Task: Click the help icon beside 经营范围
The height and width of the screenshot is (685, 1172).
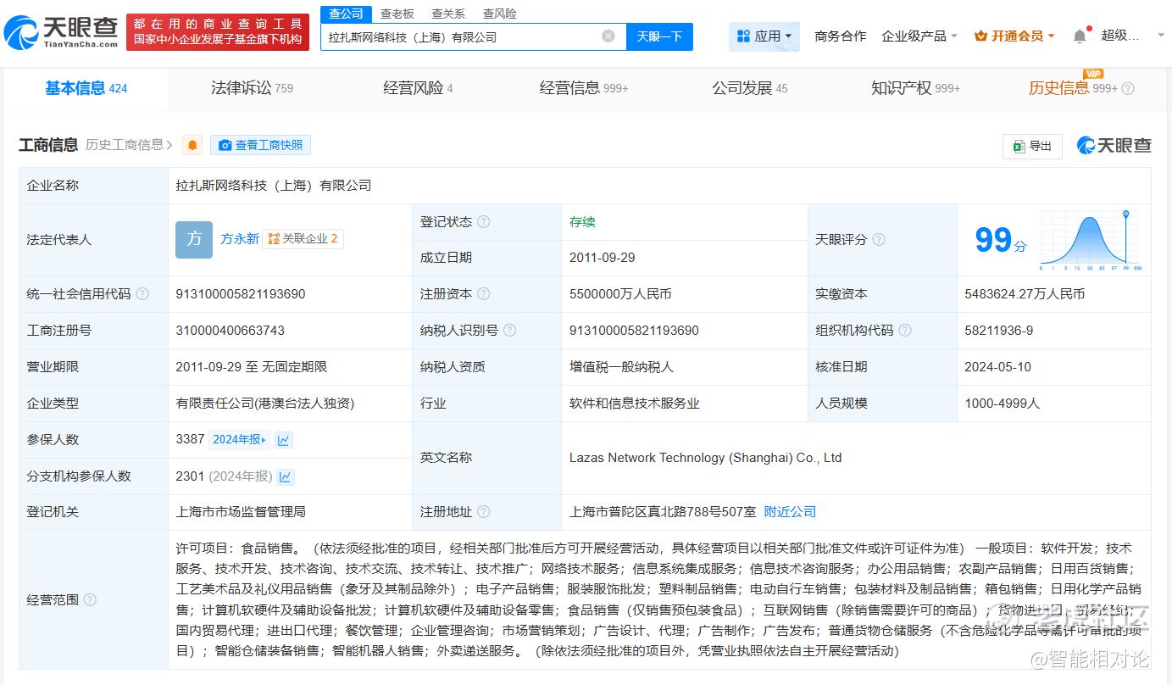Action: 90,600
